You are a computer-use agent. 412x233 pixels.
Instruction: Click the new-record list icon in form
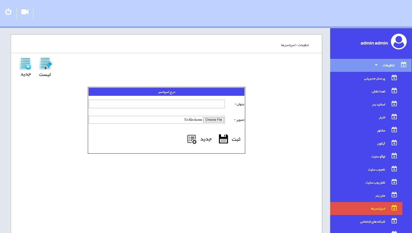[192, 139]
